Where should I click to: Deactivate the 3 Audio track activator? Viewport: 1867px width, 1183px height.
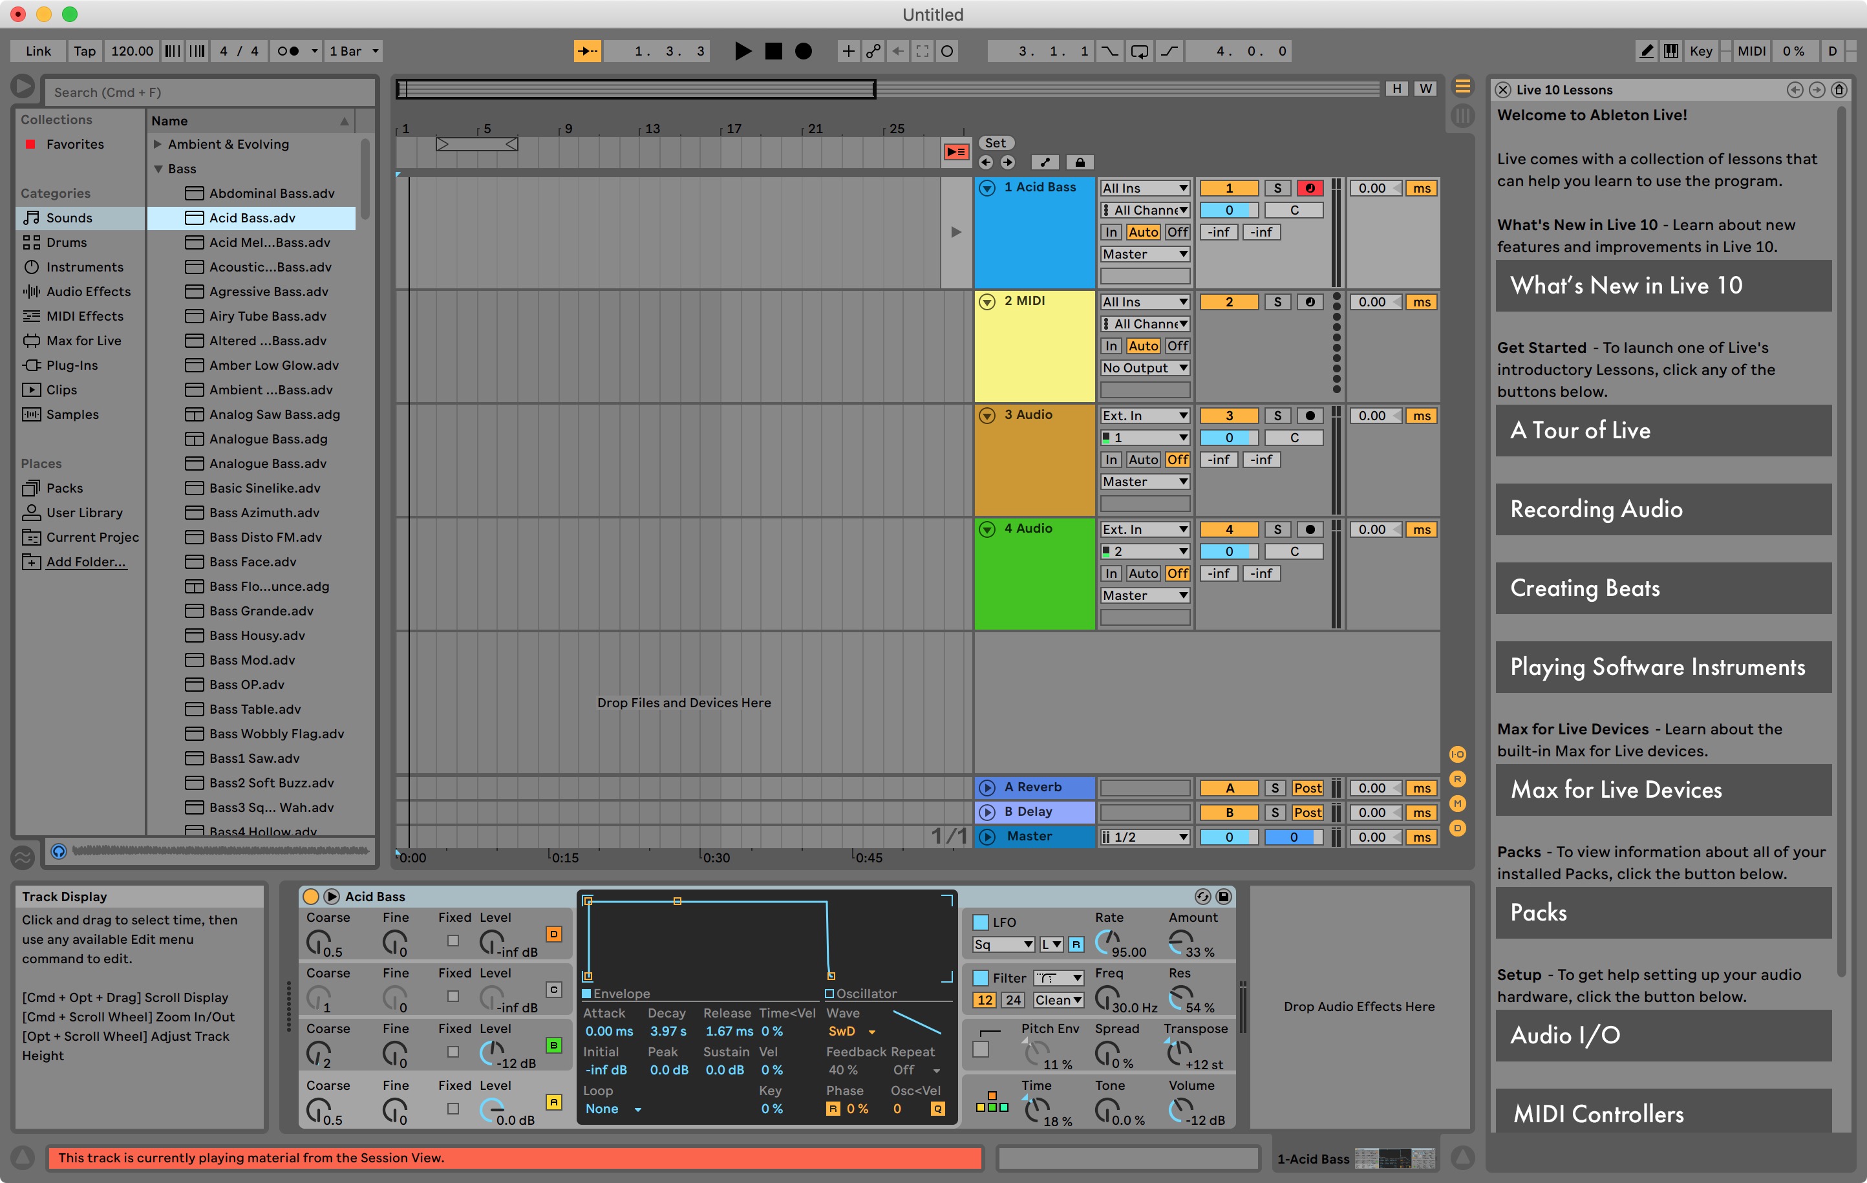pyautogui.click(x=1229, y=416)
